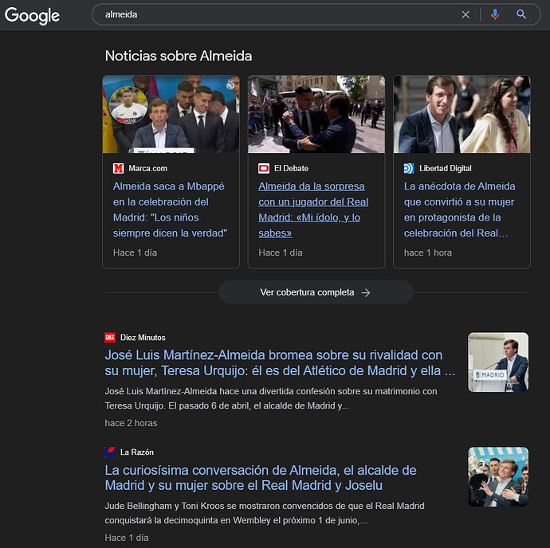Click the 'Libertad Digital' source name
The height and width of the screenshot is (548, 550).
(x=446, y=169)
